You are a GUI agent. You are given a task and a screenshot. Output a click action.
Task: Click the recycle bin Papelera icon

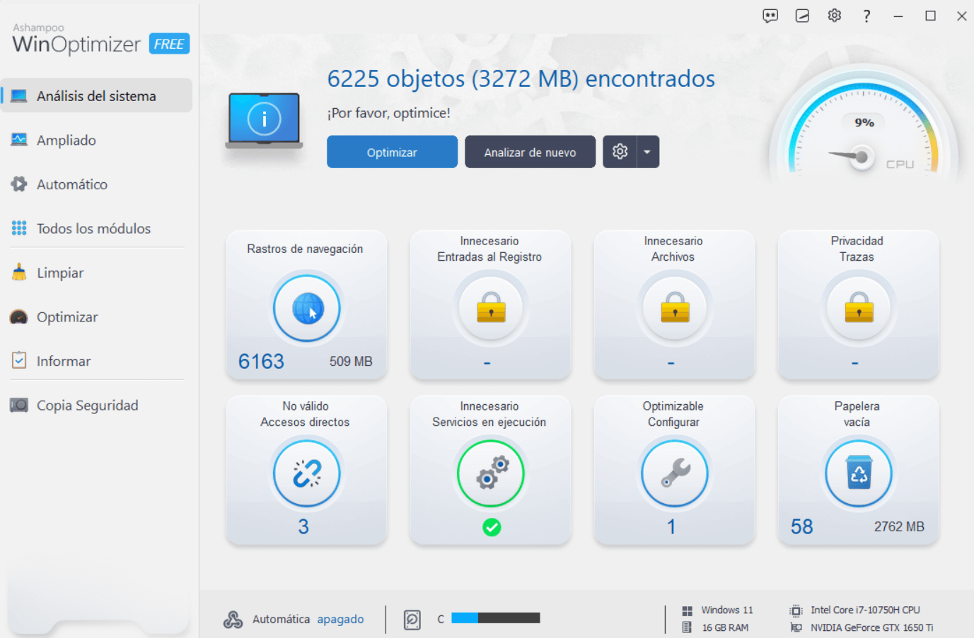click(858, 473)
